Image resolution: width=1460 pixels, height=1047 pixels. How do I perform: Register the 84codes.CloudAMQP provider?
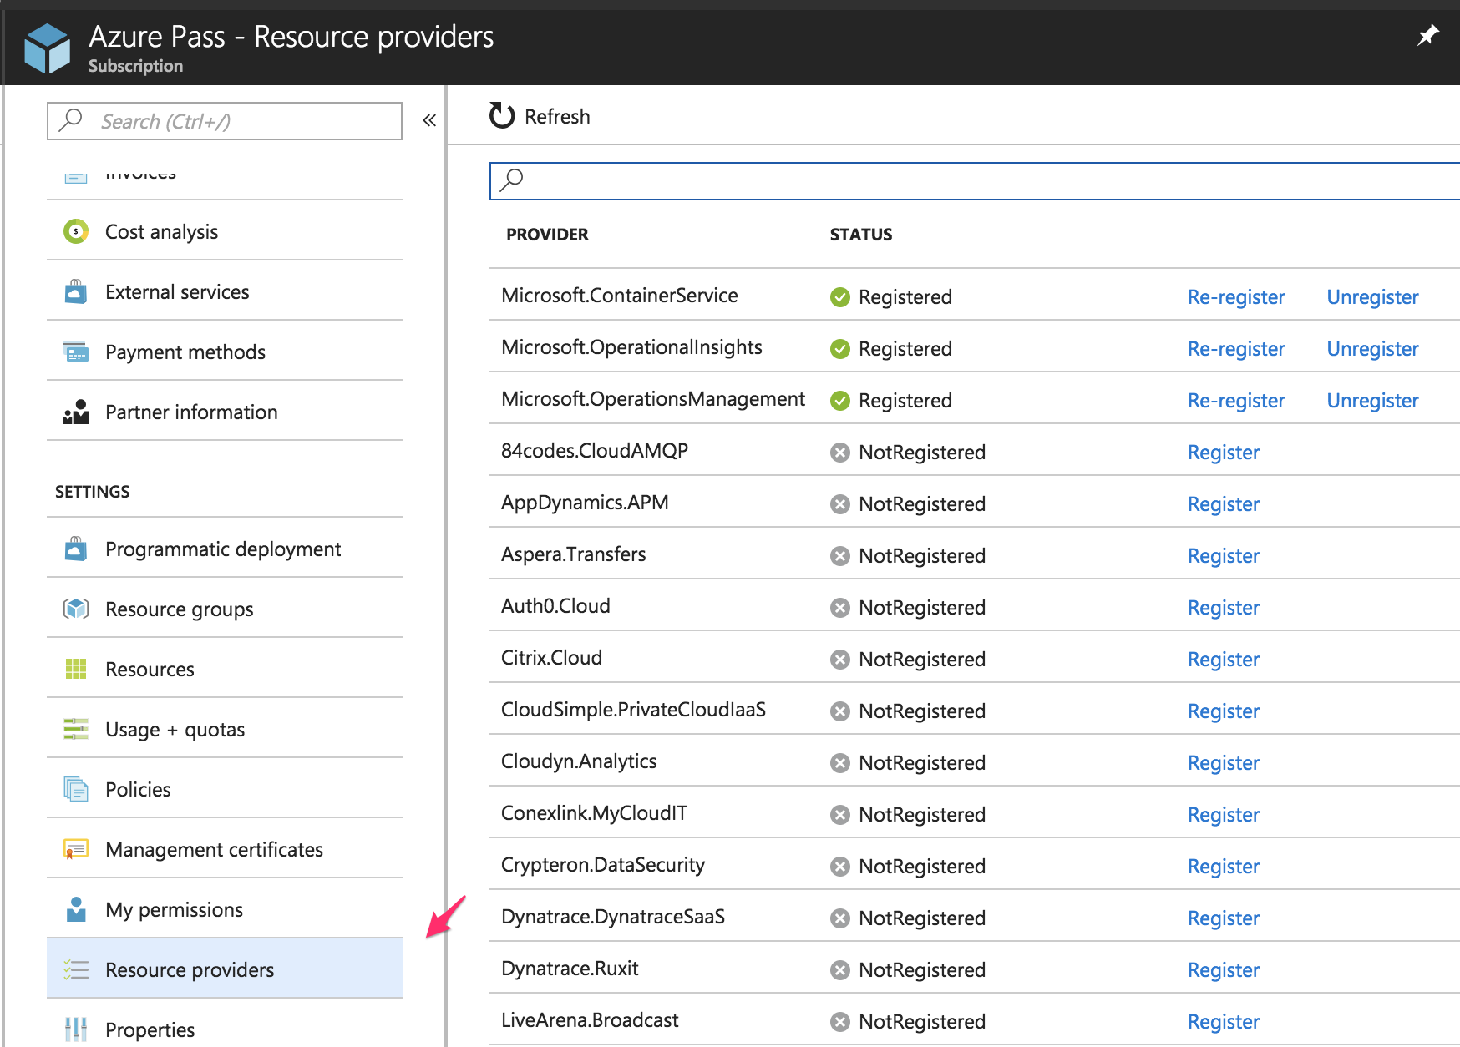point(1224,453)
